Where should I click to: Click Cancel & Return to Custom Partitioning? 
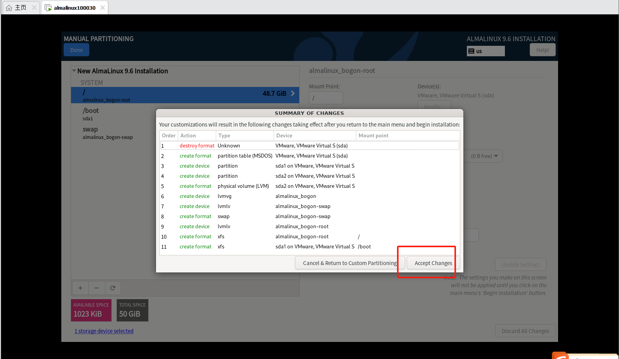(350, 263)
